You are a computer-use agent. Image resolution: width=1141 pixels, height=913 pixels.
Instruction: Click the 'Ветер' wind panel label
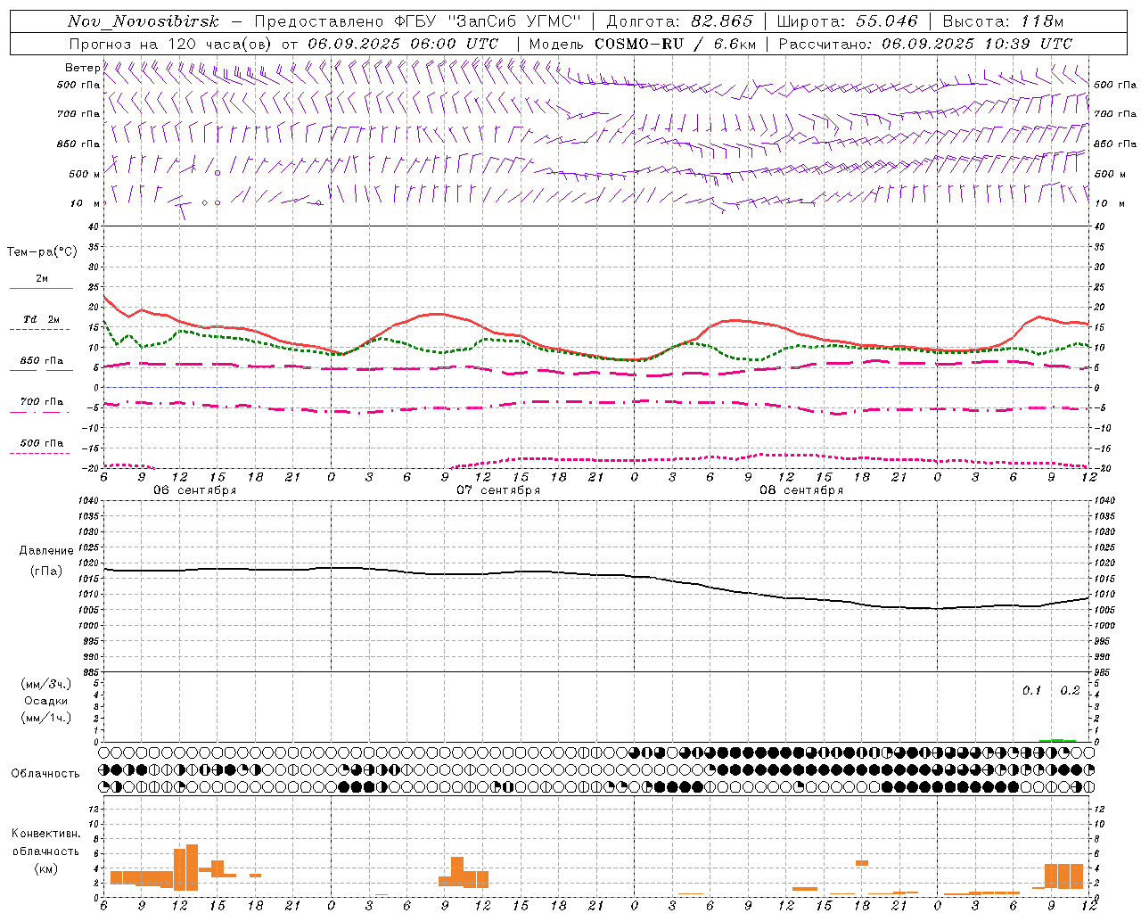82,68
